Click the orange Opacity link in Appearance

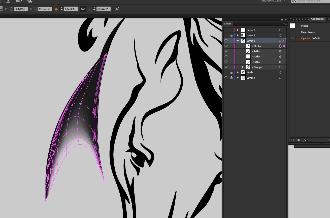306,39
